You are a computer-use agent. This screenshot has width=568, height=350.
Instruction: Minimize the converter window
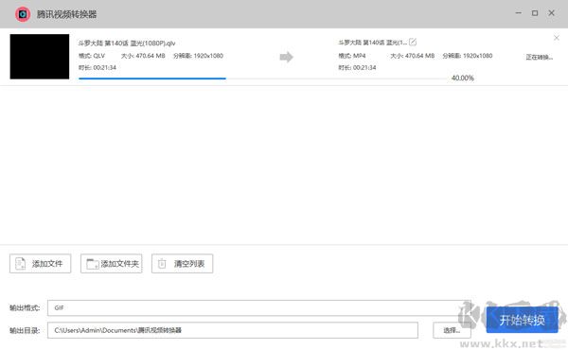coord(519,13)
